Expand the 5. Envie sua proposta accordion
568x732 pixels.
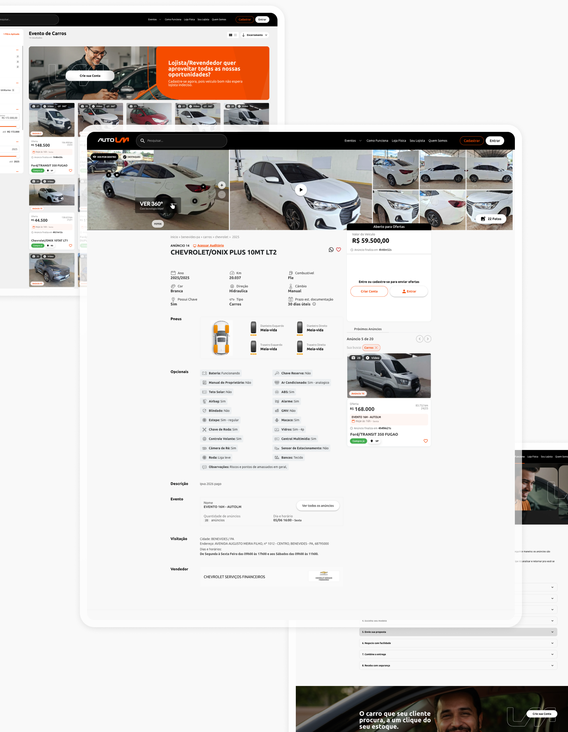pos(458,632)
